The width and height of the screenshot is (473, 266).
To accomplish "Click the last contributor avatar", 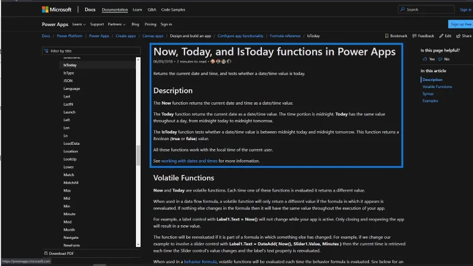I will click(229, 61).
